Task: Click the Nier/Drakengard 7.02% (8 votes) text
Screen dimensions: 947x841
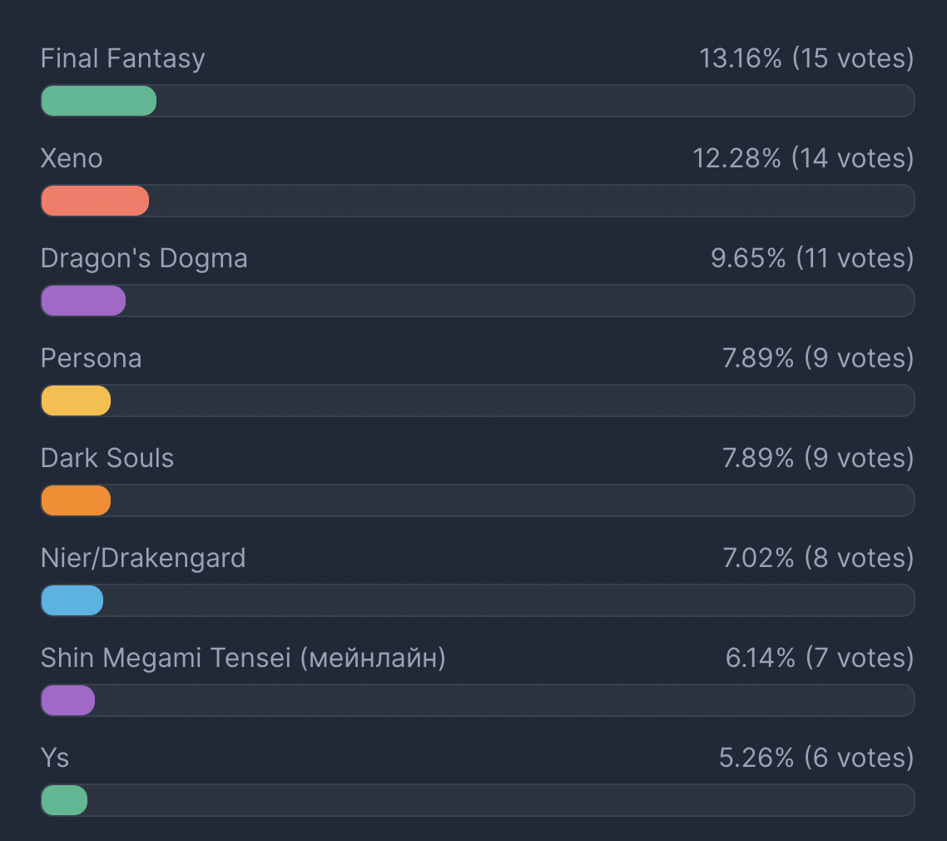Action: 818,558
